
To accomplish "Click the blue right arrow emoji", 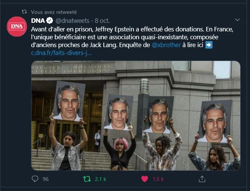I will tap(209, 45).
